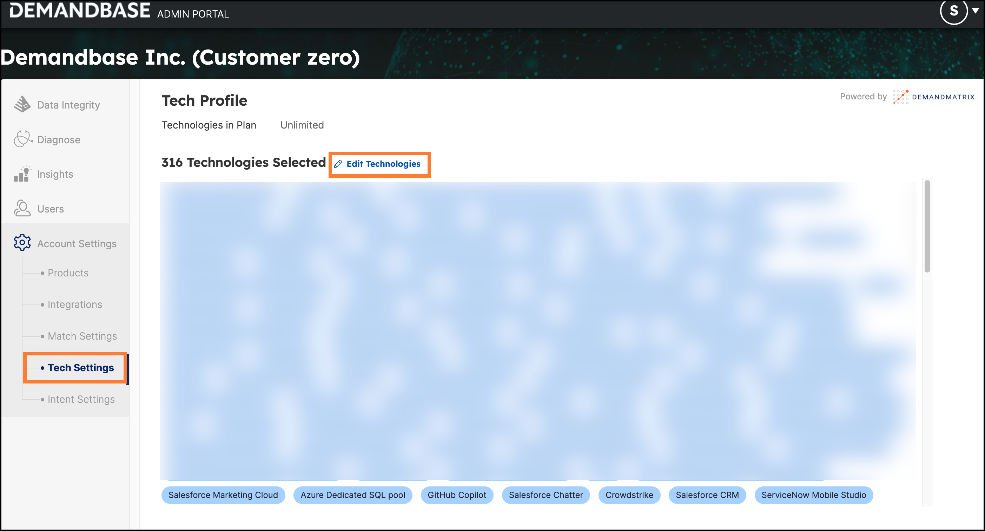Screen dimensions: 985x531
Task: Open the user avatar S circle
Action: pos(953,11)
